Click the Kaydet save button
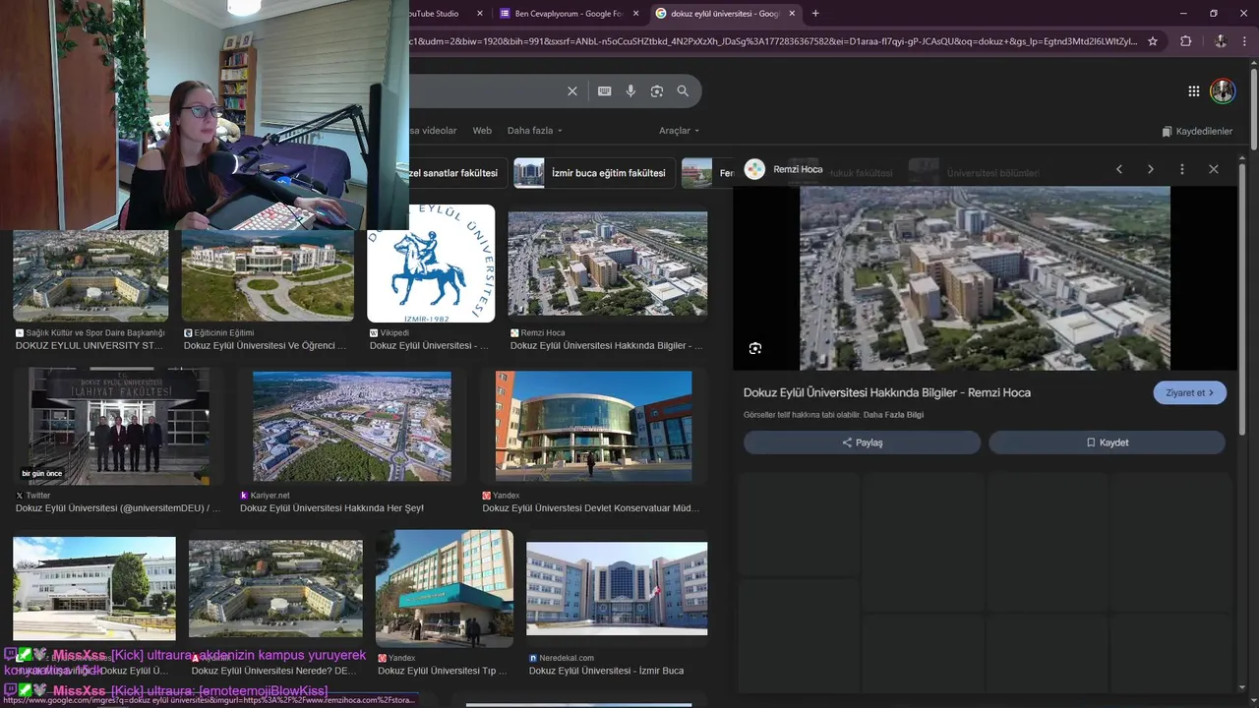Viewport: 1259px width, 708px height. (x=1107, y=442)
